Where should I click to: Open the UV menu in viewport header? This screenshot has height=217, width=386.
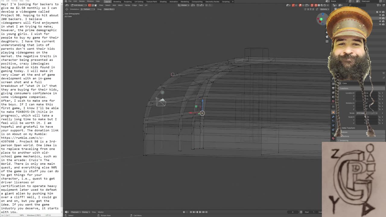click(146, 5)
